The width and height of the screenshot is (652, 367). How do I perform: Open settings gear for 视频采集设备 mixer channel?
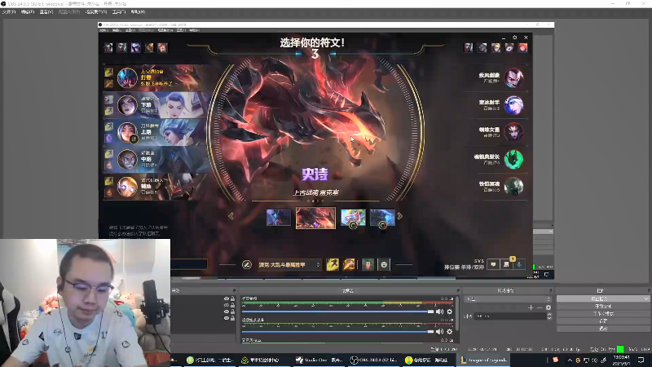tap(450, 332)
